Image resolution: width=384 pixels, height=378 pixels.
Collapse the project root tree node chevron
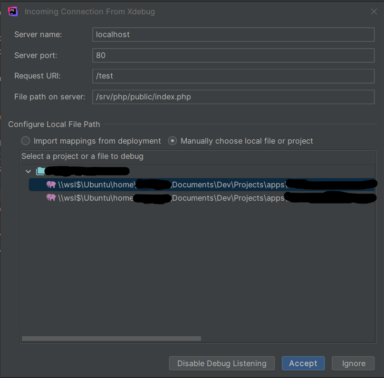point(28,171)
